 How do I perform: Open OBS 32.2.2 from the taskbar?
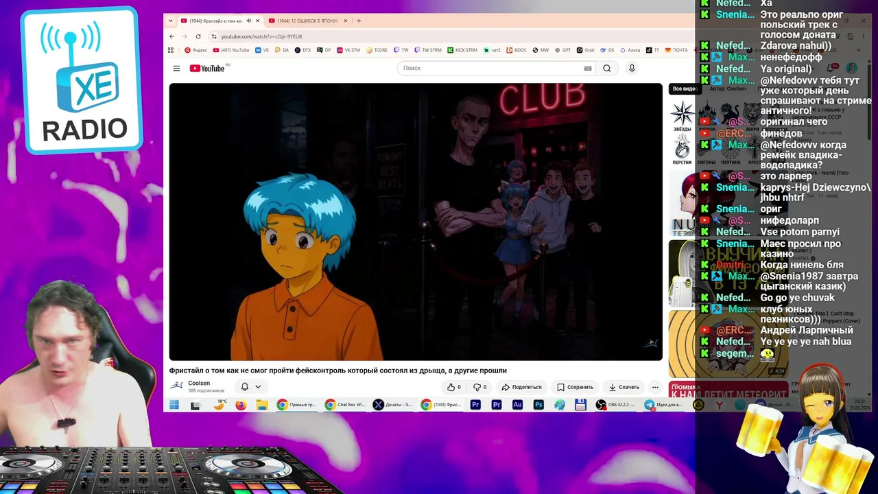tap(617, 405)
